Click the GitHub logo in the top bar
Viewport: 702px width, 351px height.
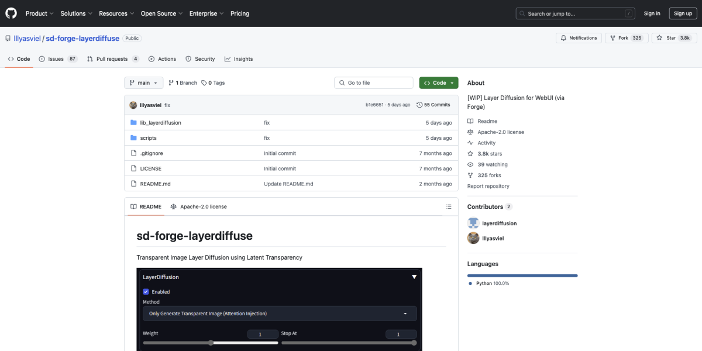click(x=11, y=13)
